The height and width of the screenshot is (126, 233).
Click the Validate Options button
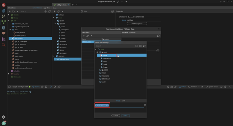tap(137, 24)
